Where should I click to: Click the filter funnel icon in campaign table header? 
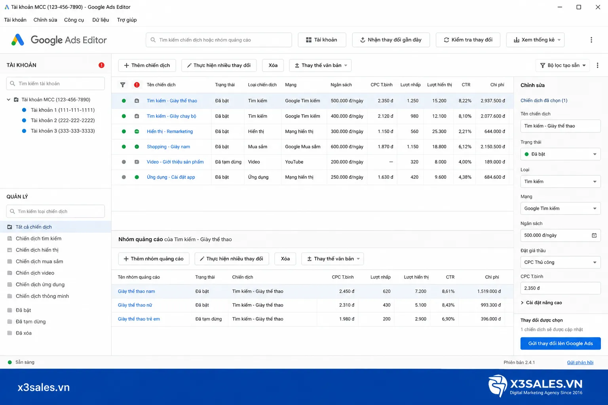123,85
